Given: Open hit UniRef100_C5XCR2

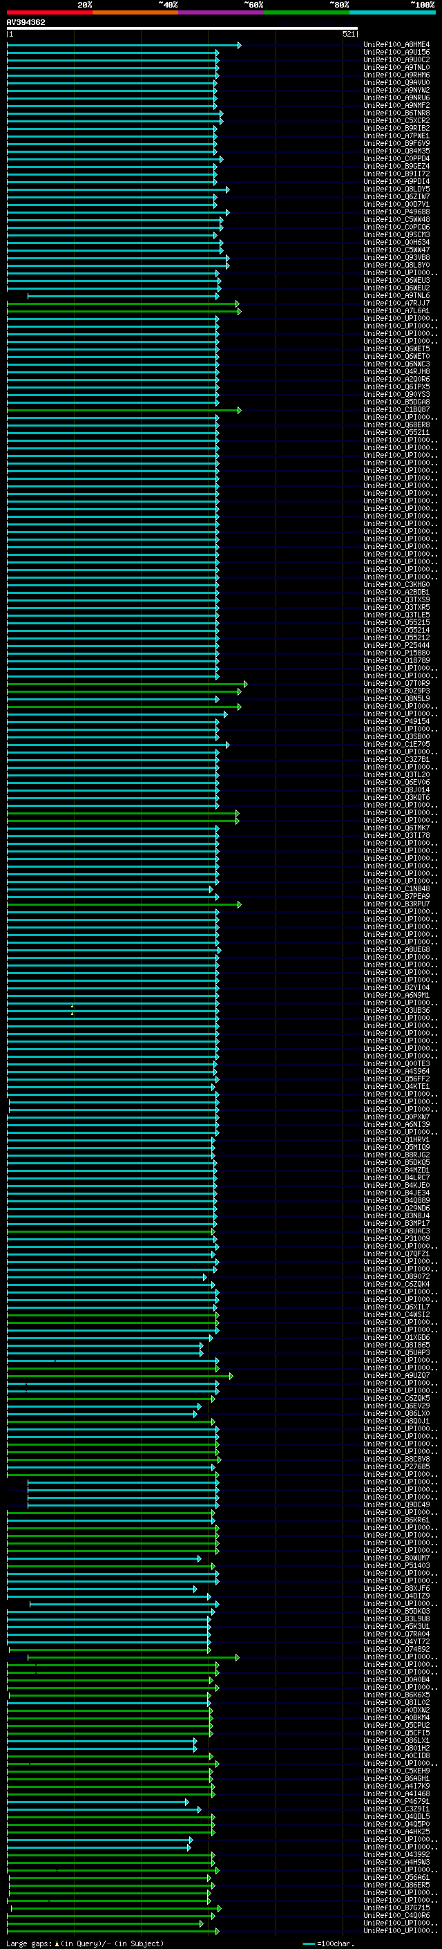Looking at the screenshot, I should click(x=396, y=120).
